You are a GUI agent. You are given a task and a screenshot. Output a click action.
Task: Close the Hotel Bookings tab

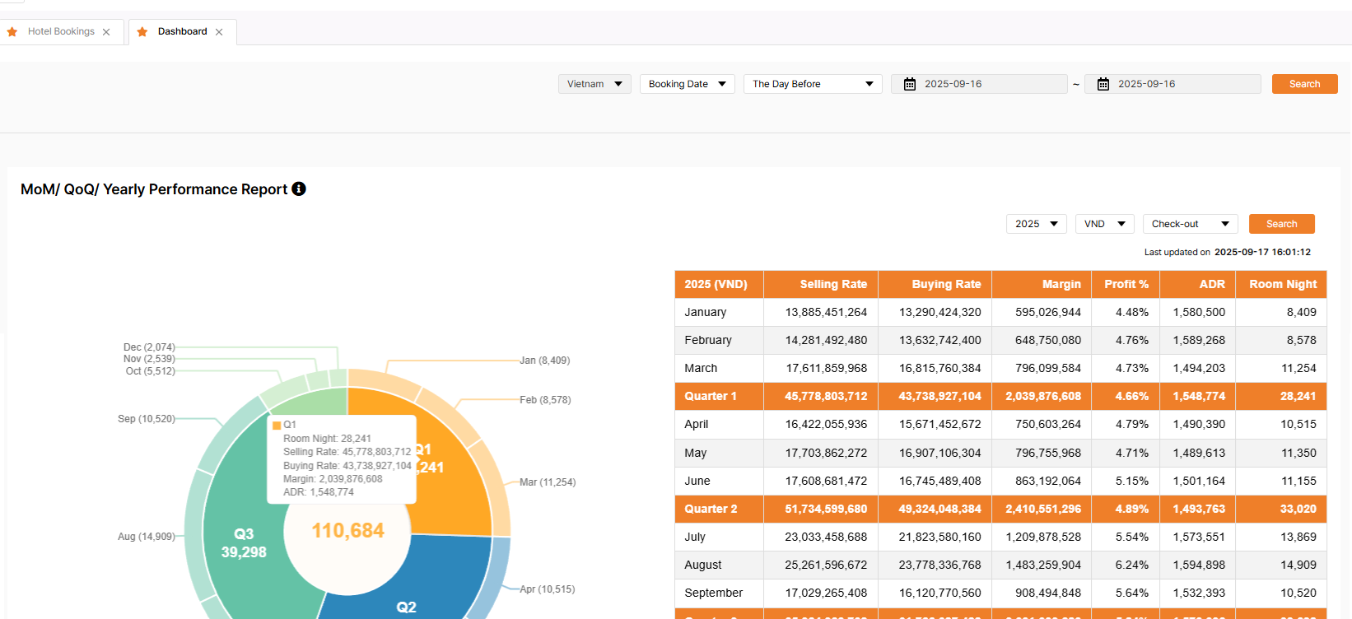[x=106, y=32]
